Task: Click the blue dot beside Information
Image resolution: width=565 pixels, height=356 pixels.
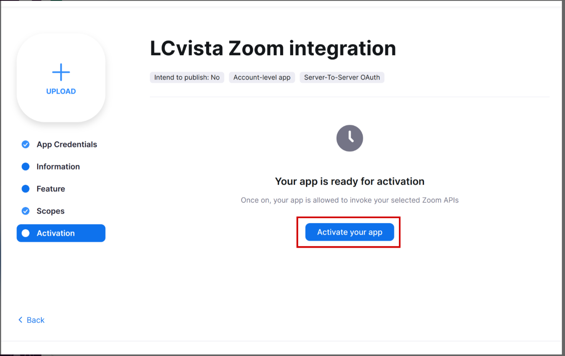Action: coord(26,167)
